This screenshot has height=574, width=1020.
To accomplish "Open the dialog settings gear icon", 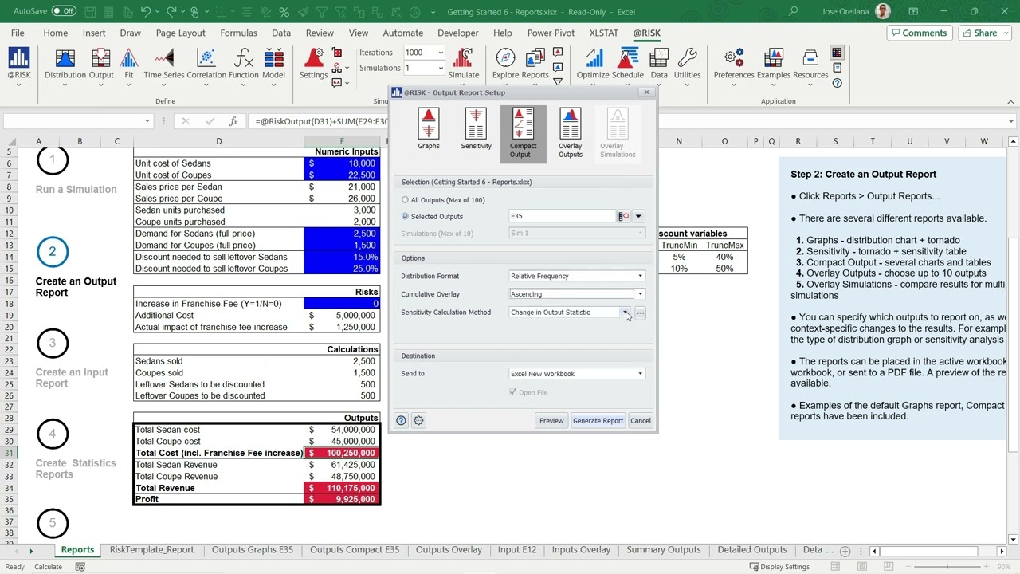I will click(418, 421).
